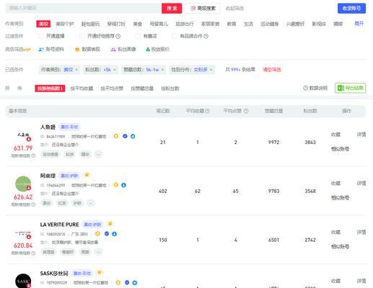Viewport: 373px width, 288px height.
Task: Click the Excel icon on 导出结果
Action: [x=341, y=88]
